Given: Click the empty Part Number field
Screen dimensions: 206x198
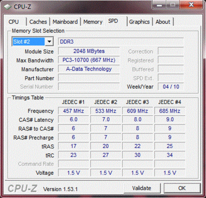Looking at the screenshot, I should click(x=89, y=78).
